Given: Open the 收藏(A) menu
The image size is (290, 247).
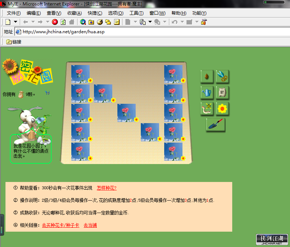Looking at the screenshot, I should pyautogui.click(x=75, y=13).
